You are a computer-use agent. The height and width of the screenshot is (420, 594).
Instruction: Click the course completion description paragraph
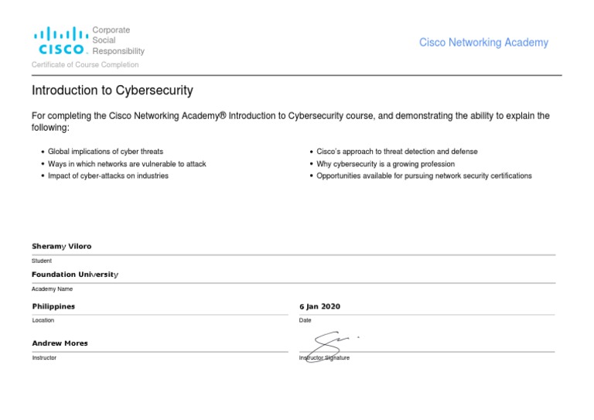point(290,121)
